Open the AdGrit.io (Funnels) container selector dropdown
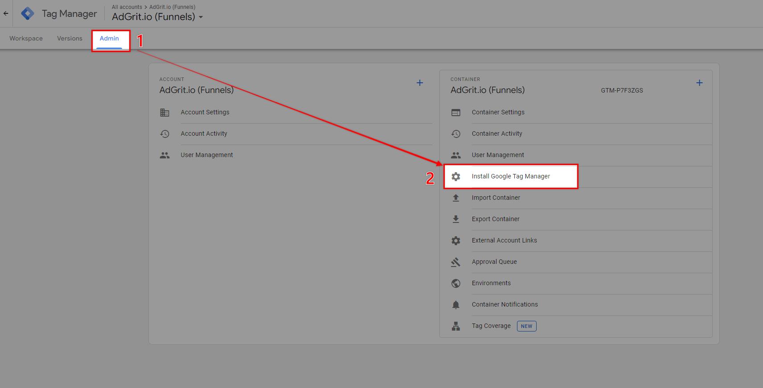763x388 pixels. click(157, 17)
